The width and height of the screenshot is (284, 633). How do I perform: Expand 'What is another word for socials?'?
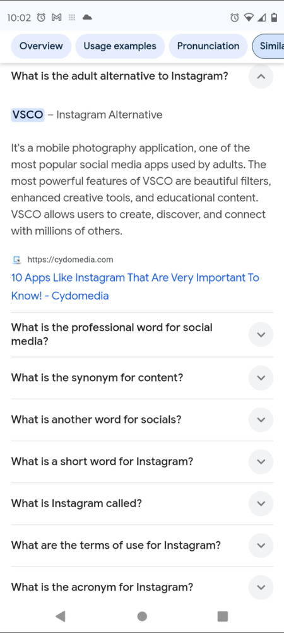coord(261,420)
